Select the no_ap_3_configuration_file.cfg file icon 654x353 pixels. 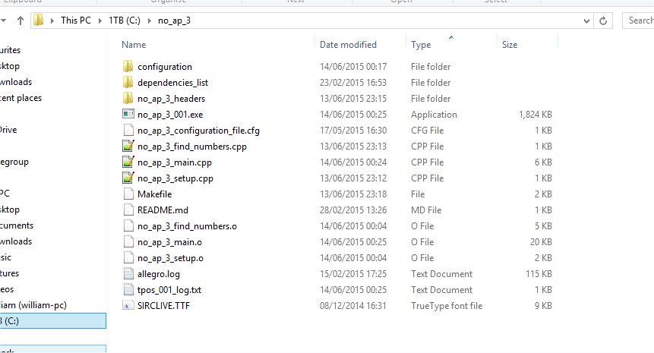pos(128,131)
